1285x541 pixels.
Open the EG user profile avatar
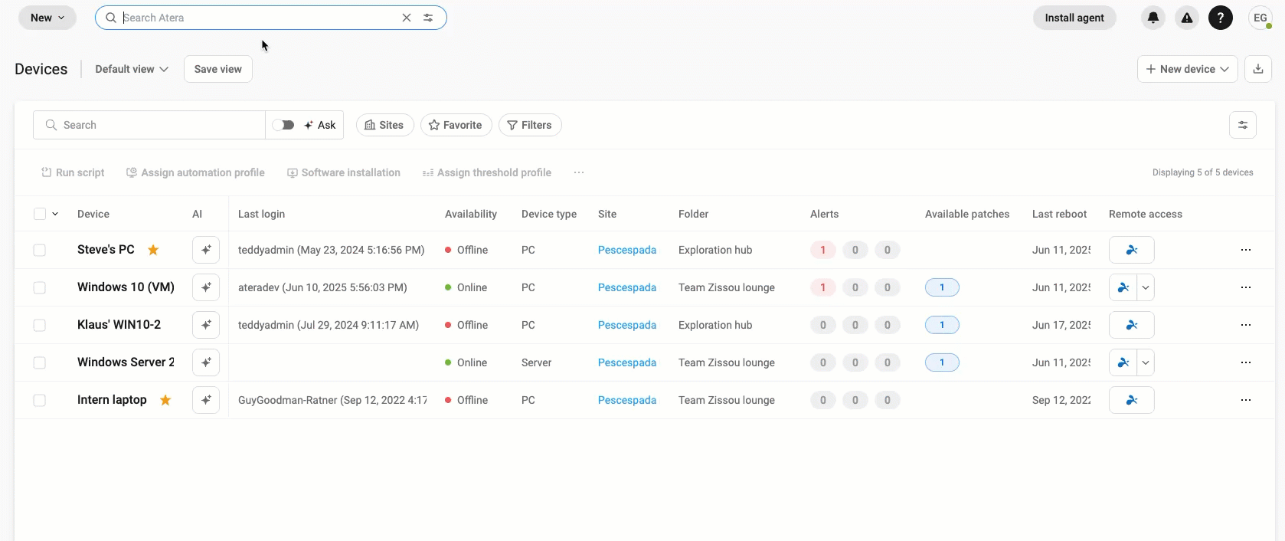point(1260,18)
